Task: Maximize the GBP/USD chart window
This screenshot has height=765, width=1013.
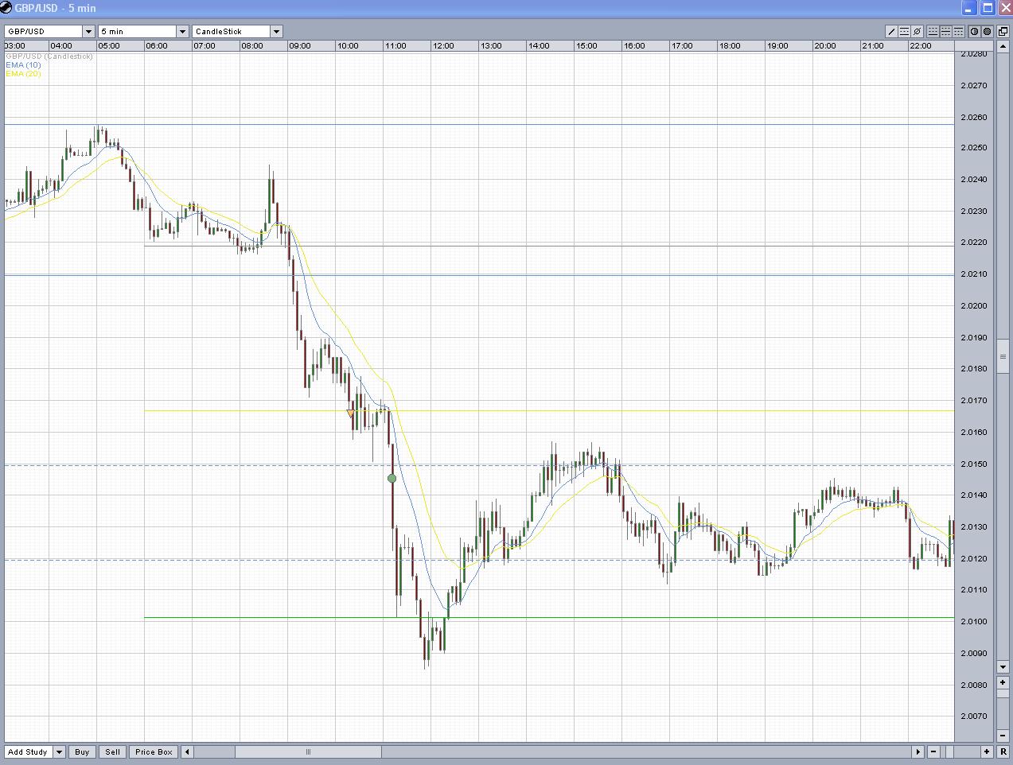Action: 988,8
